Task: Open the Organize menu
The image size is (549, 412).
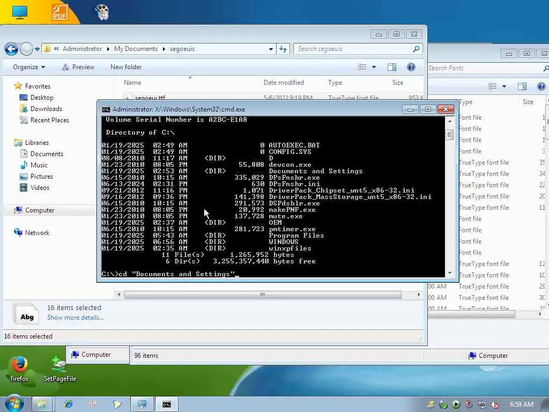Action: pos(29,67)
